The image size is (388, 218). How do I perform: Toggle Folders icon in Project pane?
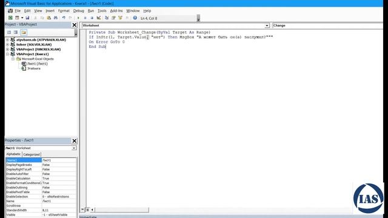24,32
